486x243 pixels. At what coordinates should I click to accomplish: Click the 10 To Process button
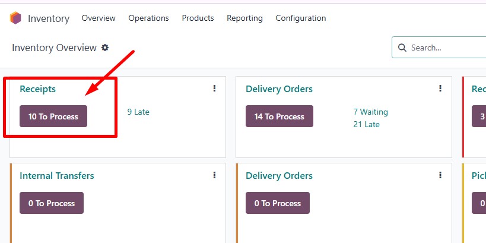(53, 116)
